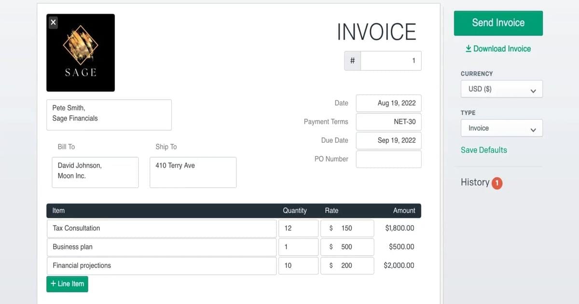Click the Amount column header
This screenshot has height=304, width=579.
404,211
